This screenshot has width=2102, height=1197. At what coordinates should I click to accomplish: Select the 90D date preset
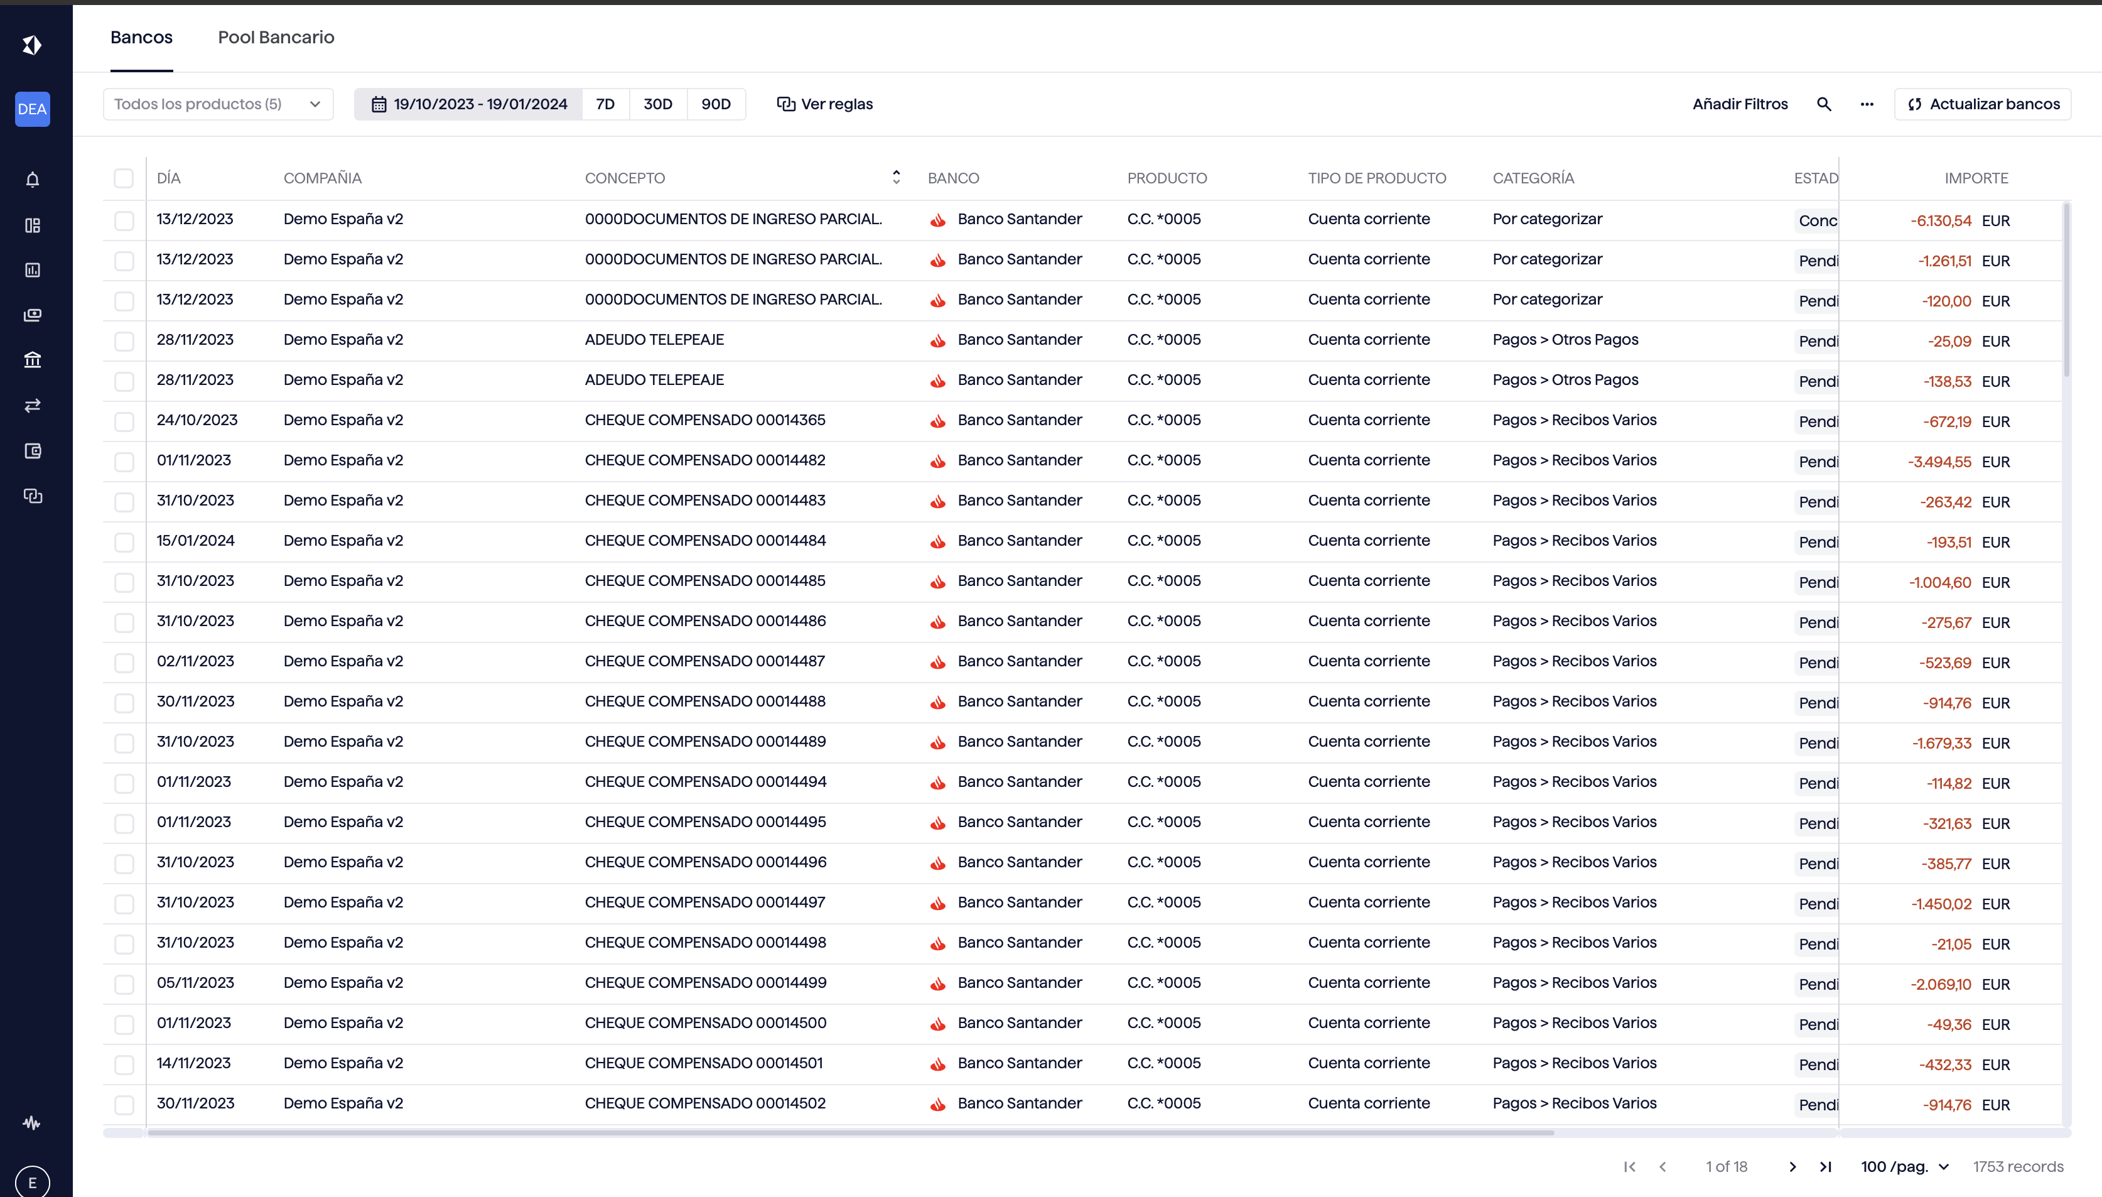[x=716, y=104]
